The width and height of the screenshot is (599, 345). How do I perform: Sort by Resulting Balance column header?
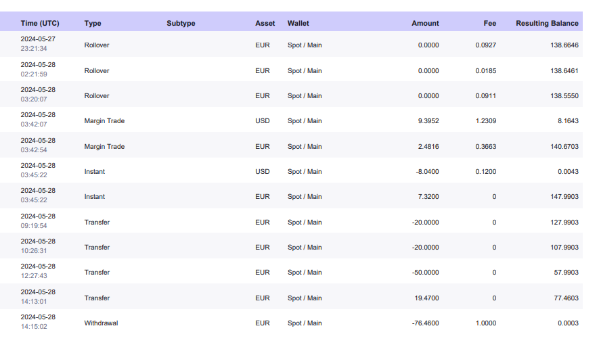tap(547, 23)
